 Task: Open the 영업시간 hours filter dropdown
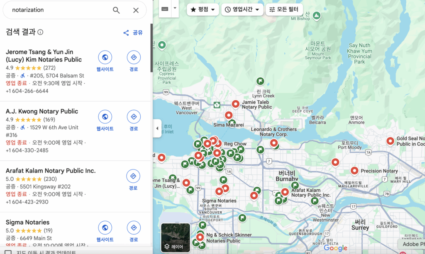click(242, 10)
